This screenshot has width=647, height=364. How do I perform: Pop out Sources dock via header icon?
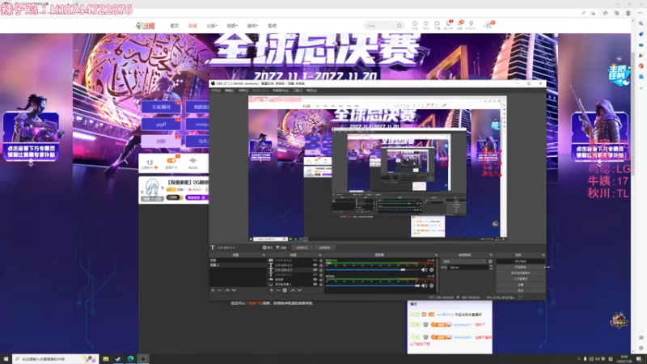pos(320,255)
